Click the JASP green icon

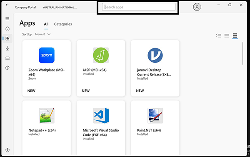101,55
